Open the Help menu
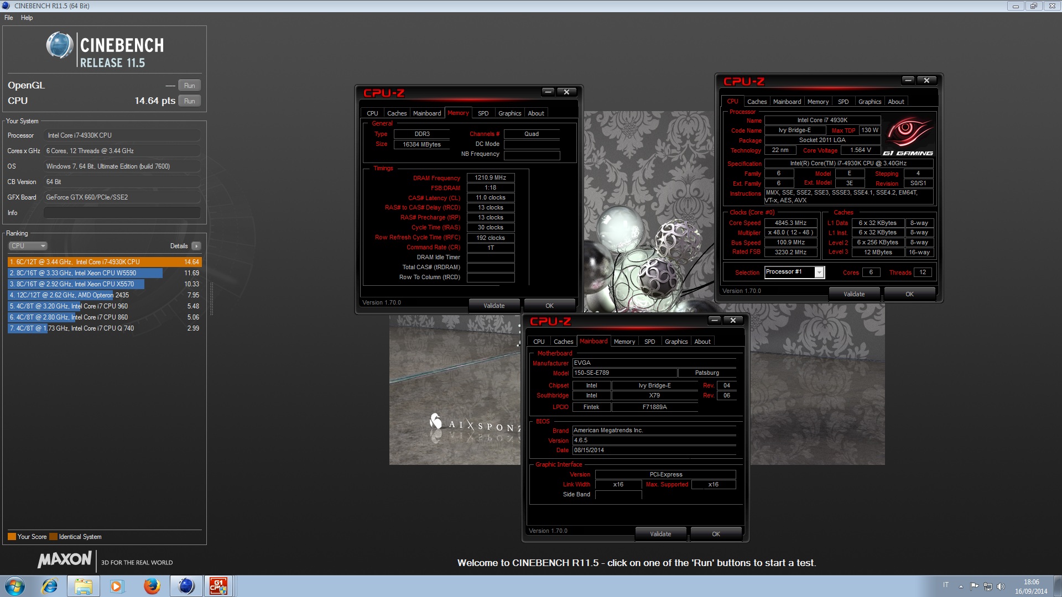 click(x=27, y=18)
